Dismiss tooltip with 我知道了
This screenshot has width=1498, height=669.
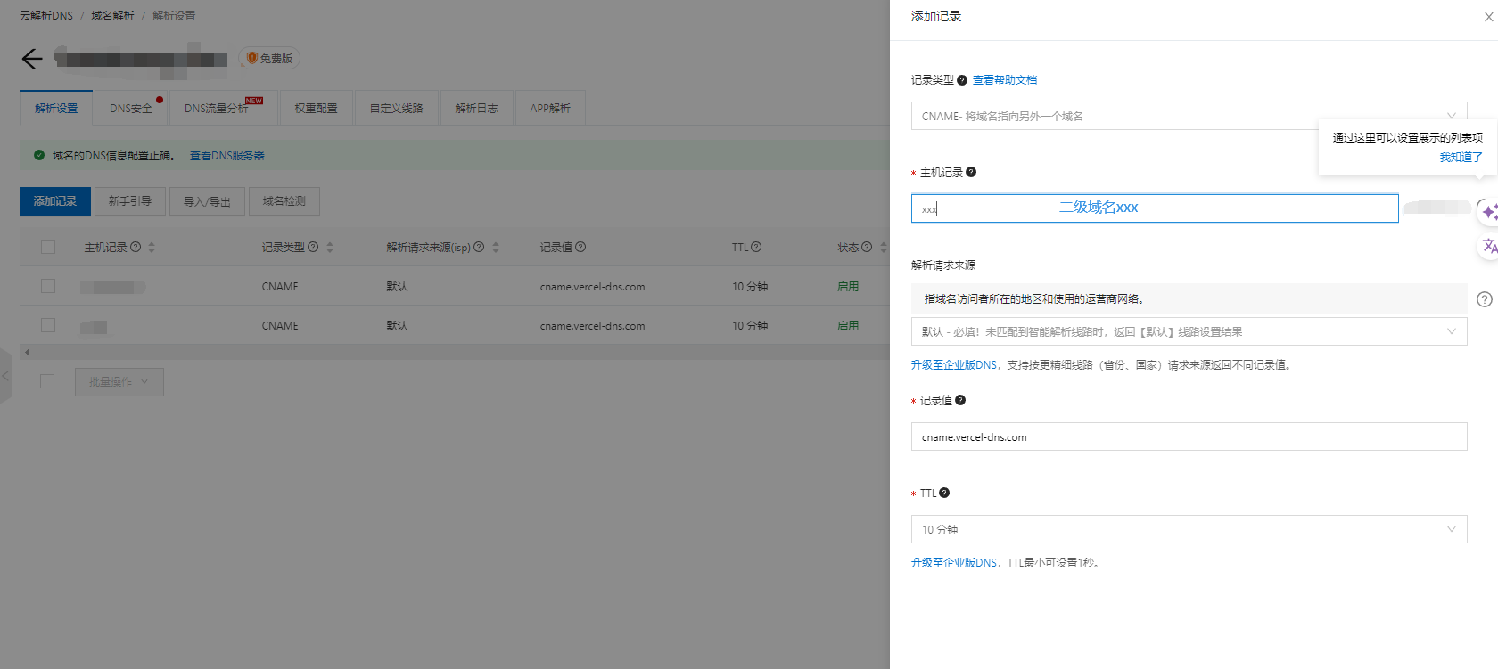point(1461,157)
